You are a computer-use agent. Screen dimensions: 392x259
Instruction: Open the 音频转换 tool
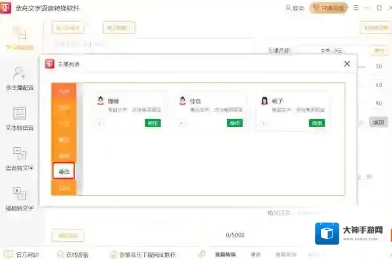pyautogui.click(x=225, y=254)
